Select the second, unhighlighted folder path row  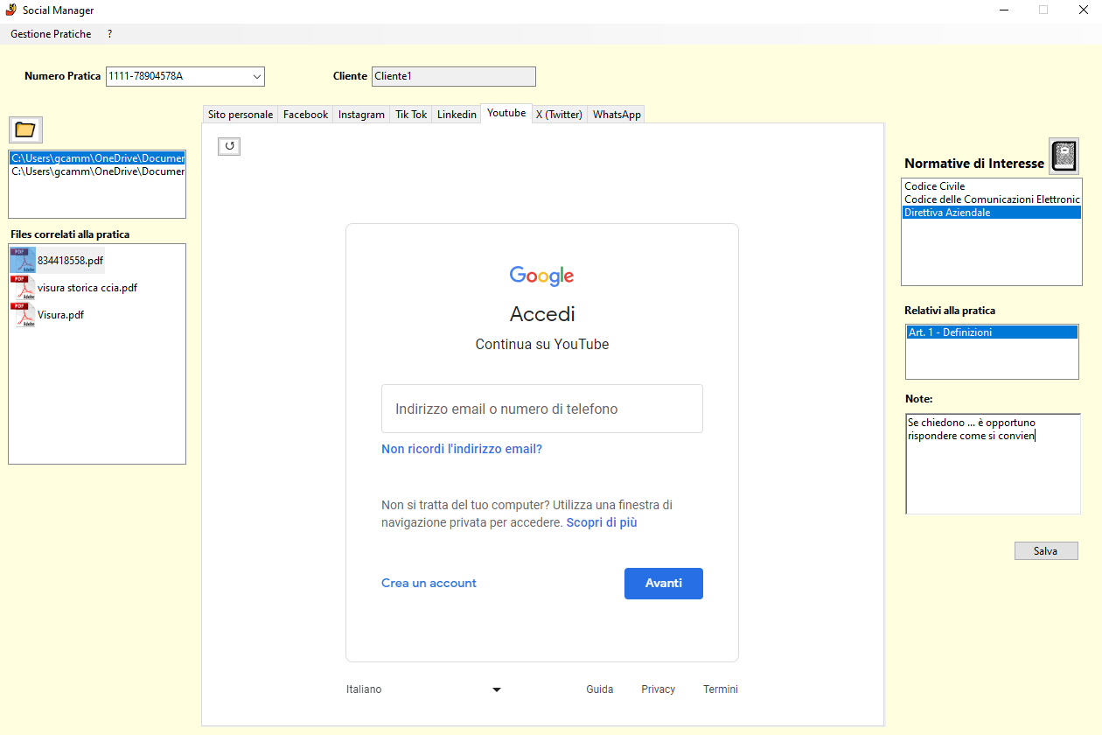click(x=97, y=171)
